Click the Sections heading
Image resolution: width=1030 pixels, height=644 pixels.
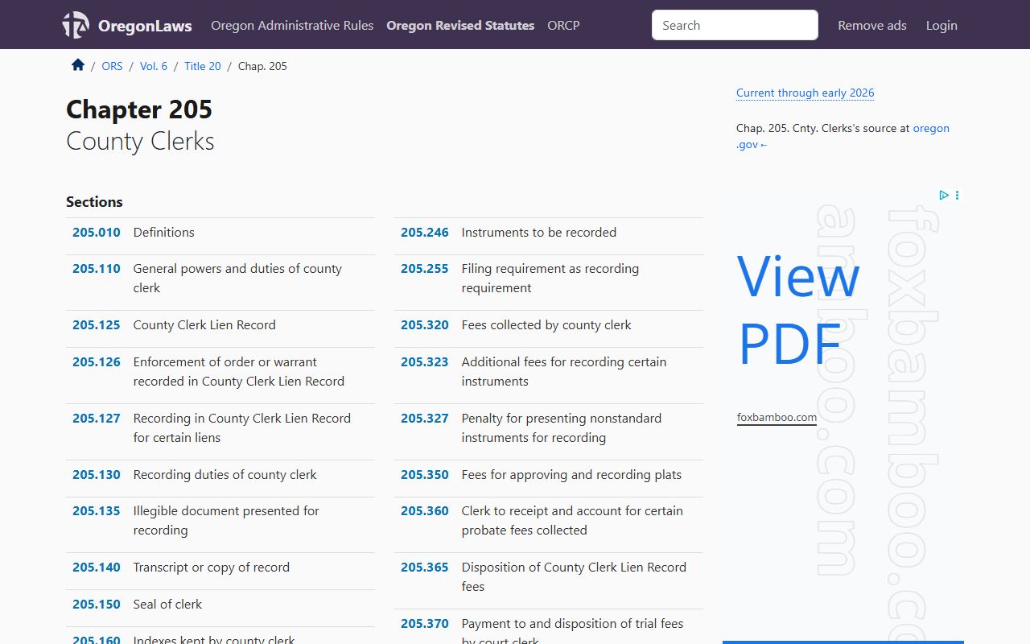(x=94, y=202)
